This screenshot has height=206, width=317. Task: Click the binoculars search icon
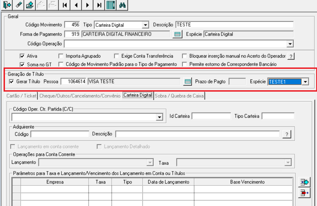click(122, 5)
